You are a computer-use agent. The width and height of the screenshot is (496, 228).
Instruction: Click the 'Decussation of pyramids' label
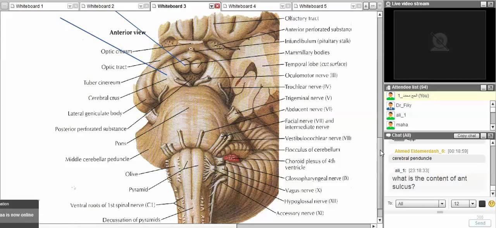[131, 220]
